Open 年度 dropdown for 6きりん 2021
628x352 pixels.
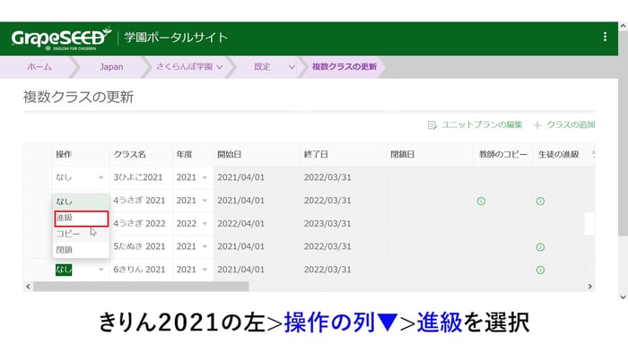coord(205,270)
